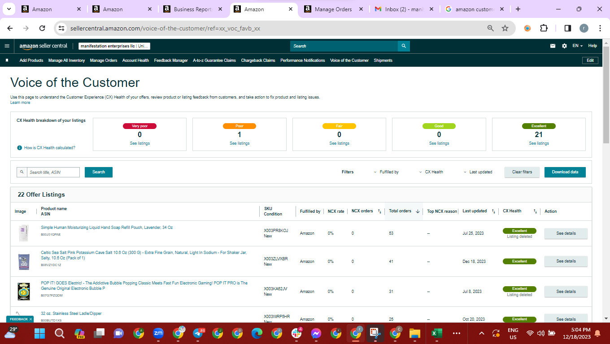
Task: Open A-to-z Guarantee Claims
Action: pyautogui.click(x=214, y=60)
